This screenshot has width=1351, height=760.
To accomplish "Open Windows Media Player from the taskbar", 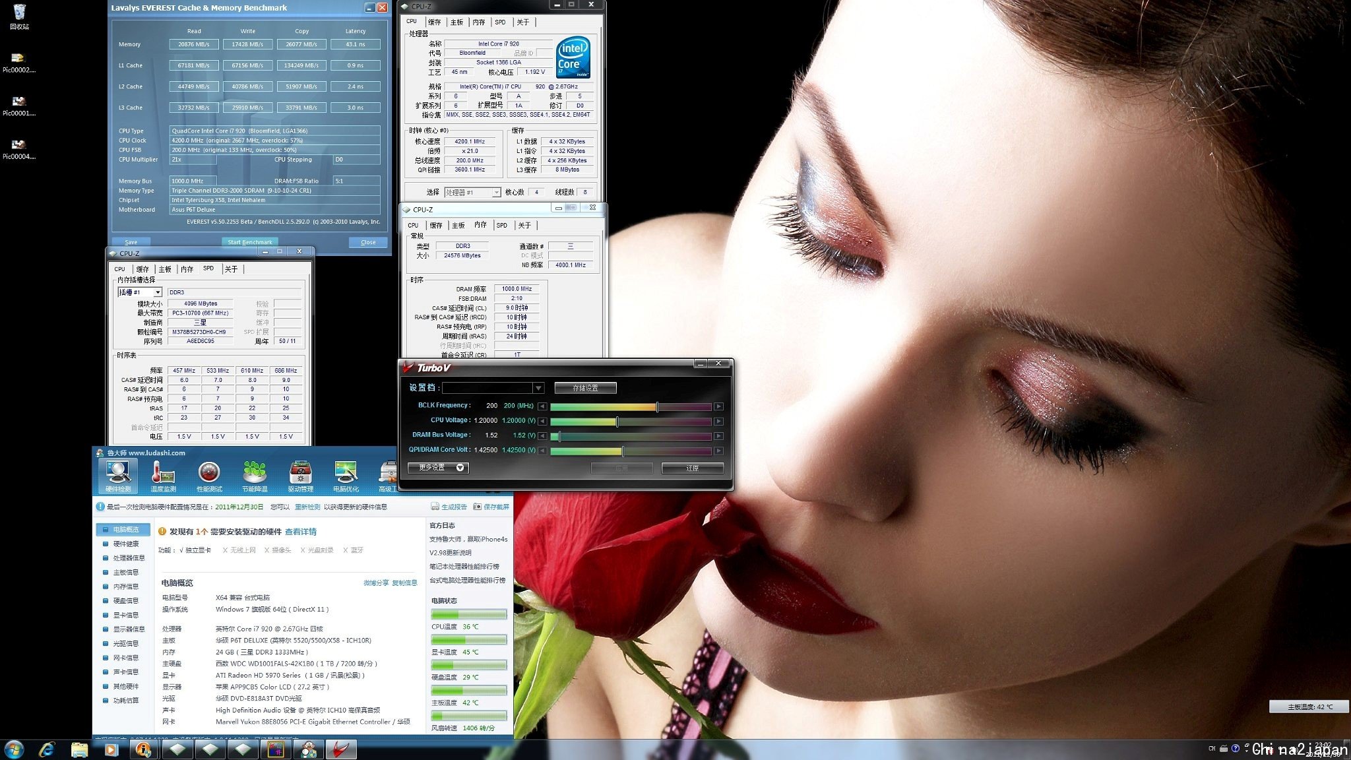I will [111, 749].
